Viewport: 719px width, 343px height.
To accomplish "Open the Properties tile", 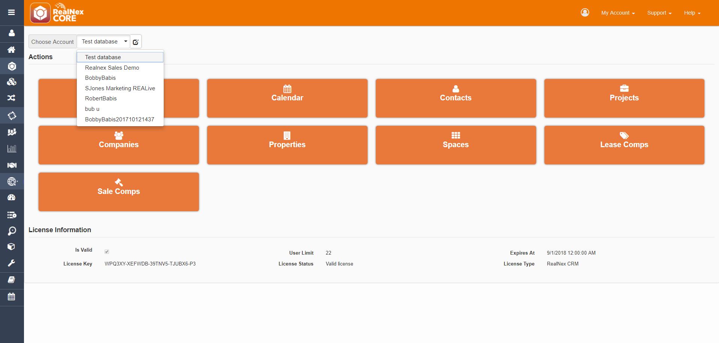I will (x=287, y=145).
